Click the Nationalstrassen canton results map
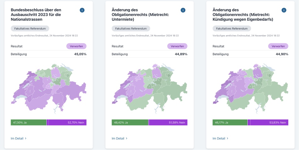Screen dimensions: 299x150 tap(49, 88)
